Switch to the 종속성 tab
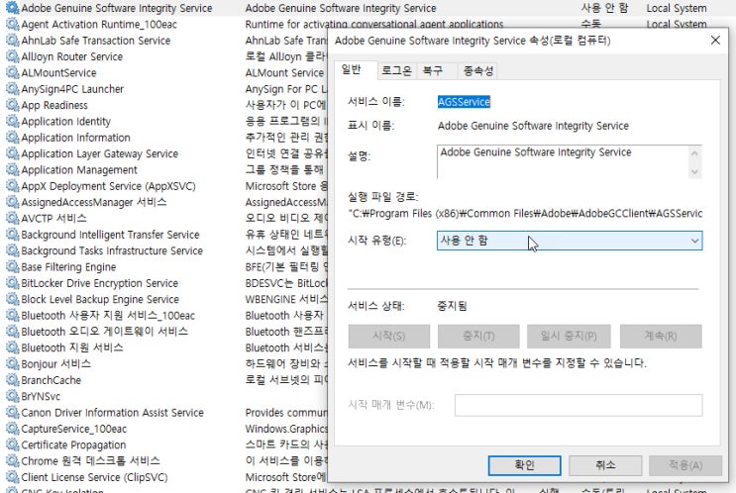This screenshot has height=493, width=736. pyautogui.click(x=478, y=71)
